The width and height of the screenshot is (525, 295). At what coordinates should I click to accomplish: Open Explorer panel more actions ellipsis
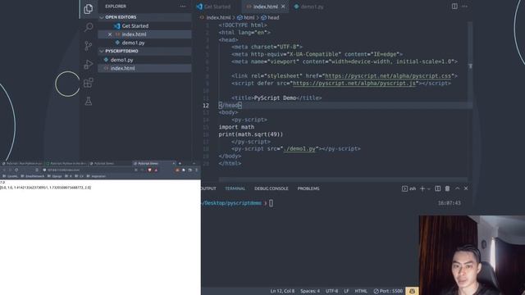click(183, 7)
